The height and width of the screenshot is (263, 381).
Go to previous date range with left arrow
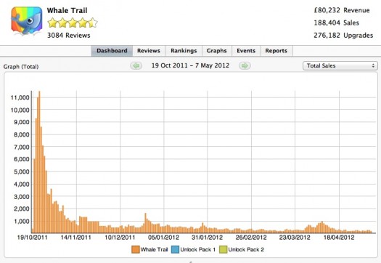[136, 65]
